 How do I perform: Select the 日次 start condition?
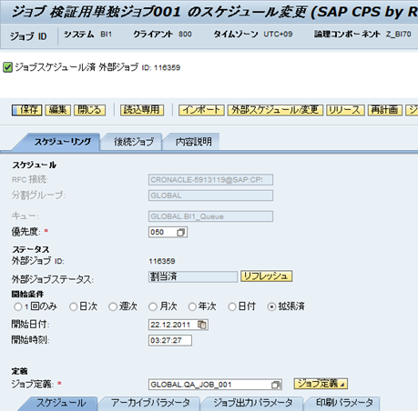point(74,306)
